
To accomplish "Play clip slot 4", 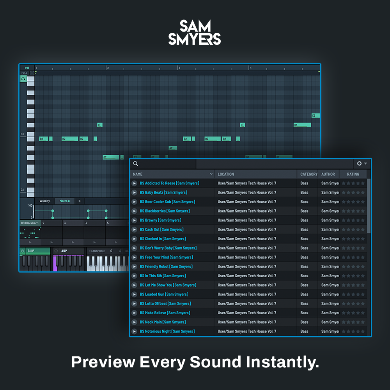I will (94, 242).
